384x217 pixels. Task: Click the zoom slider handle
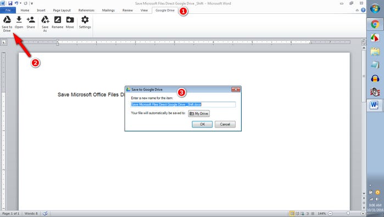348,214
